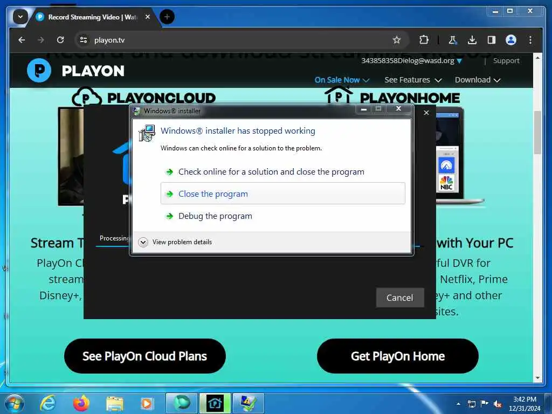Screen dimensions: 552x414
Task: Open Windows Explorer folder icon in taskbar
Action: pyautogui.click(x=115, y=404)
